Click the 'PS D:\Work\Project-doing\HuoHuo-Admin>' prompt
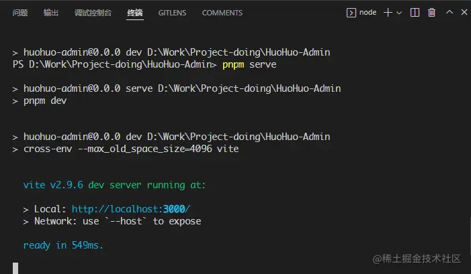This screenshot has width=471, height=274. pos(114,64)
